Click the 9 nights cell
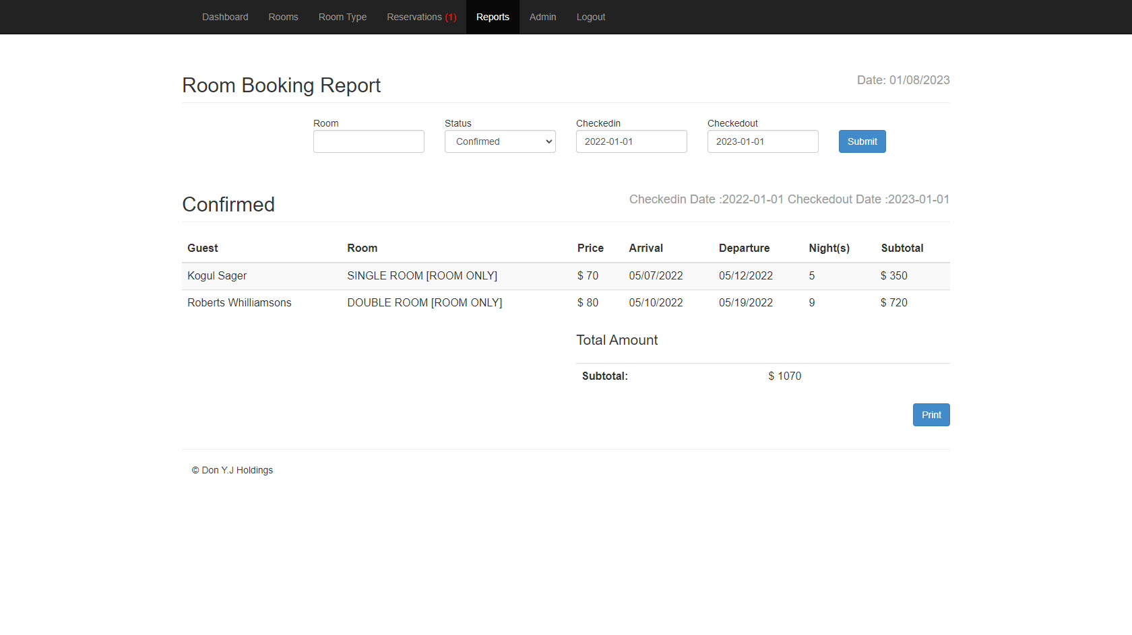The image size is (1132, 635). click(x=812, y=302)
